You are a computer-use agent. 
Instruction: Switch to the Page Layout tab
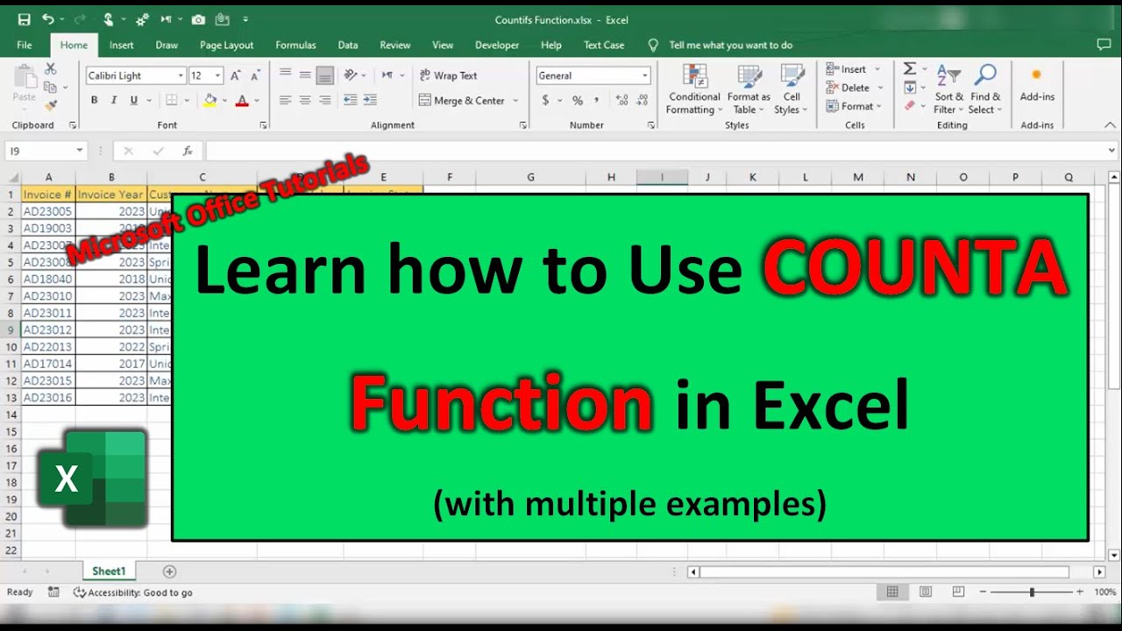pyautogui.click(x=226, y=45)
